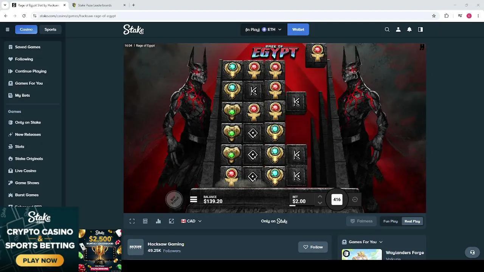The width and height of the screenshot is (484, 272).
Task: Follow Hacksaw Gaming provider
Action: [313, 247]
